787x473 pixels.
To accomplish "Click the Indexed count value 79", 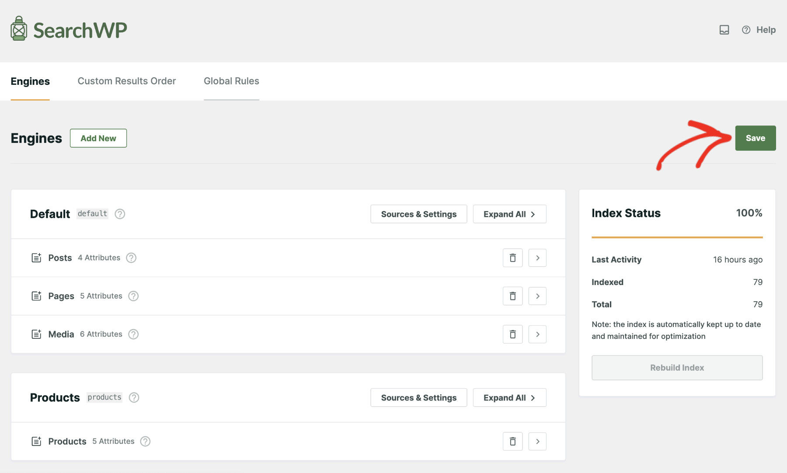I will point(758,282).
